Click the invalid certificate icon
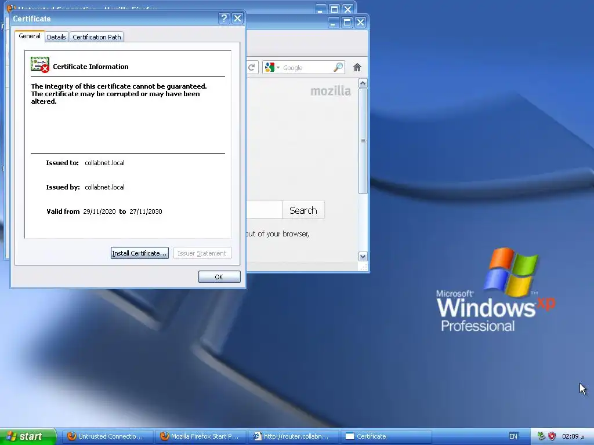Screen dimensions: 594x445 tap(40, 65)
